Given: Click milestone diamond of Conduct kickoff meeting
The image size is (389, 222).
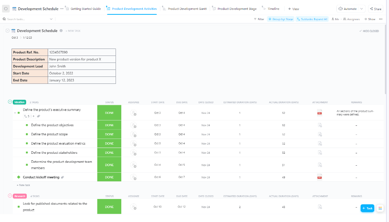Looking at the screenshot, I should pos(19,177).
